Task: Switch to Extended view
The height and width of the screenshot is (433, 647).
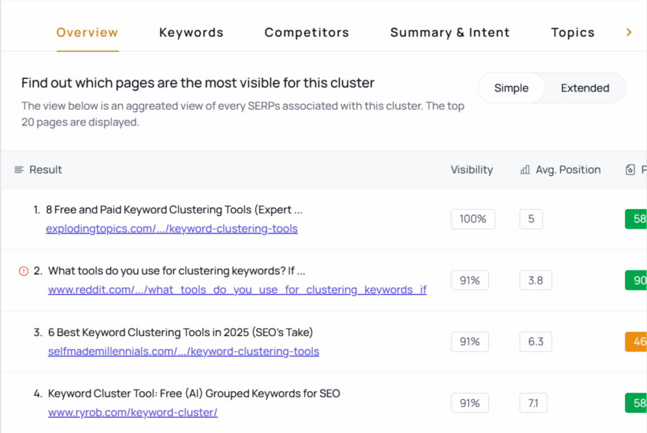Action: click(584, 88)
